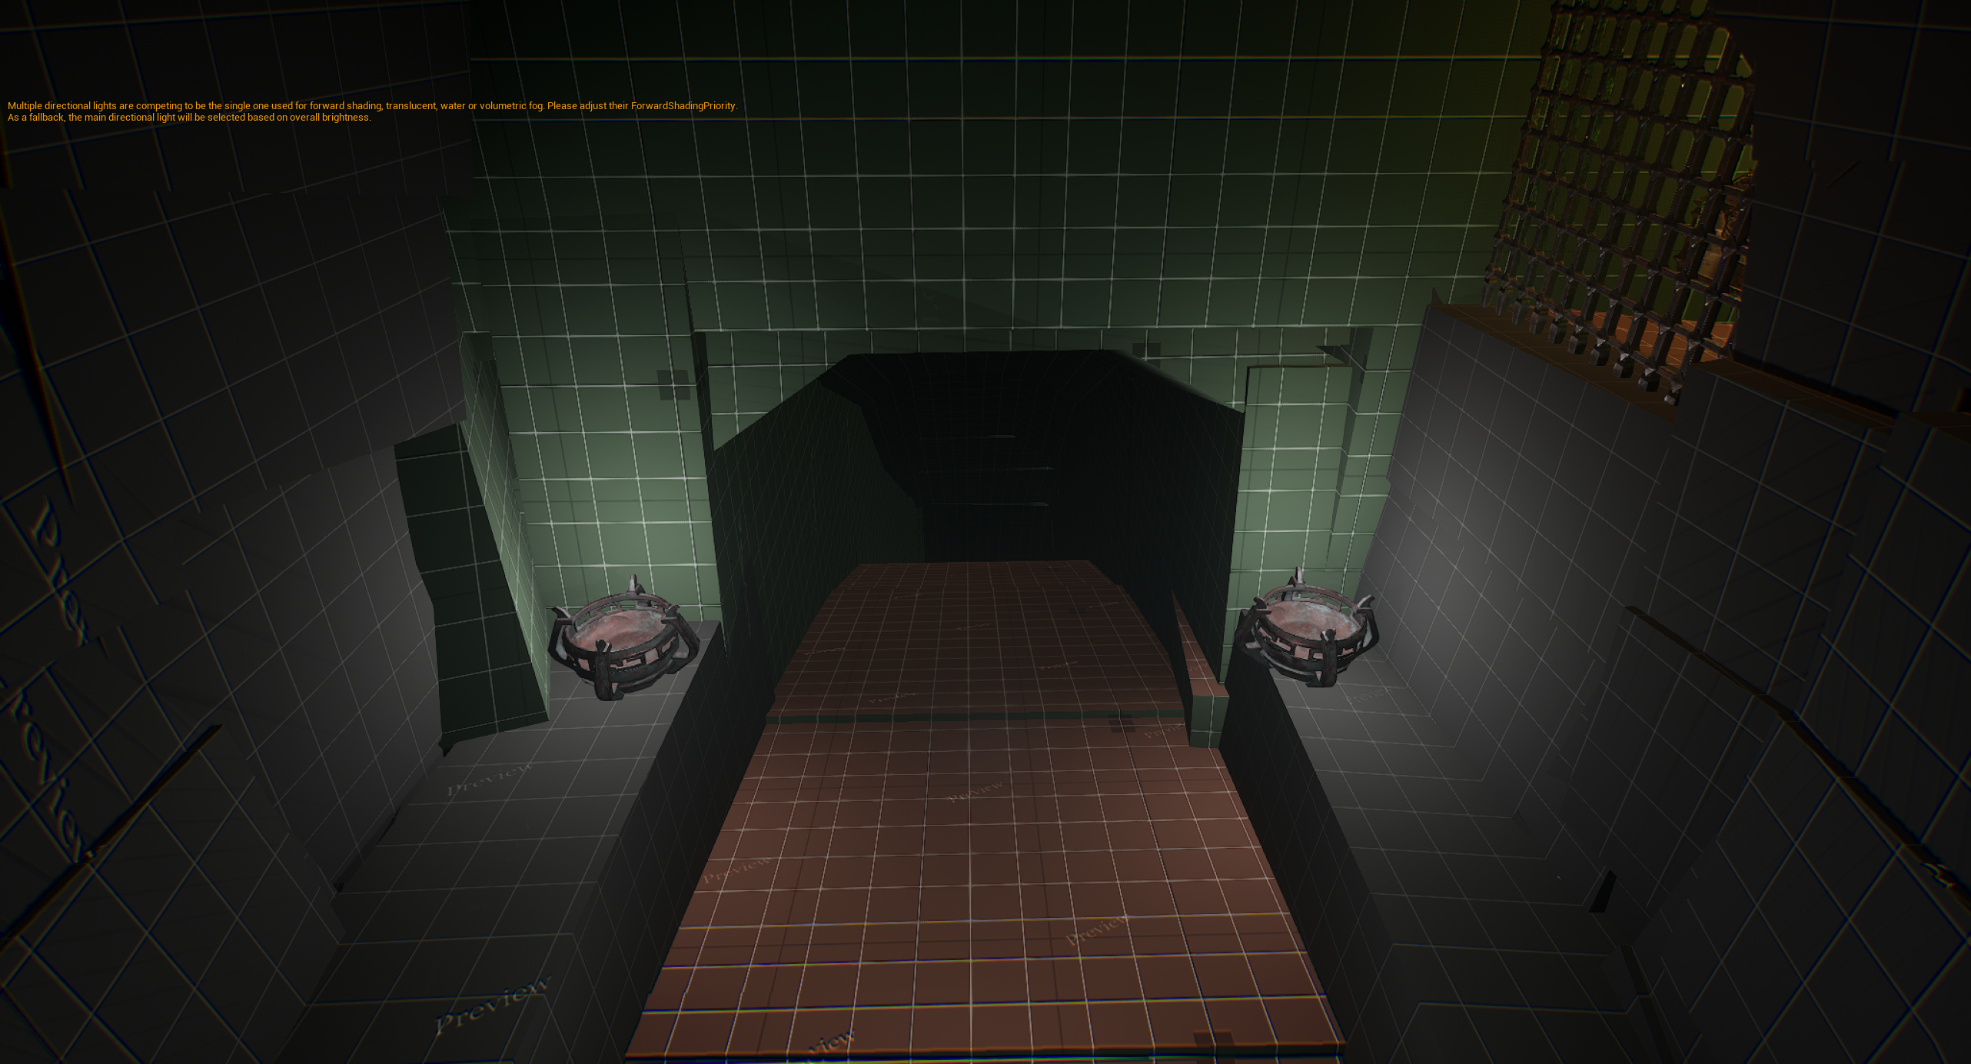Click the large 'Preview' watermark at bottom left

click(492, 1003)
